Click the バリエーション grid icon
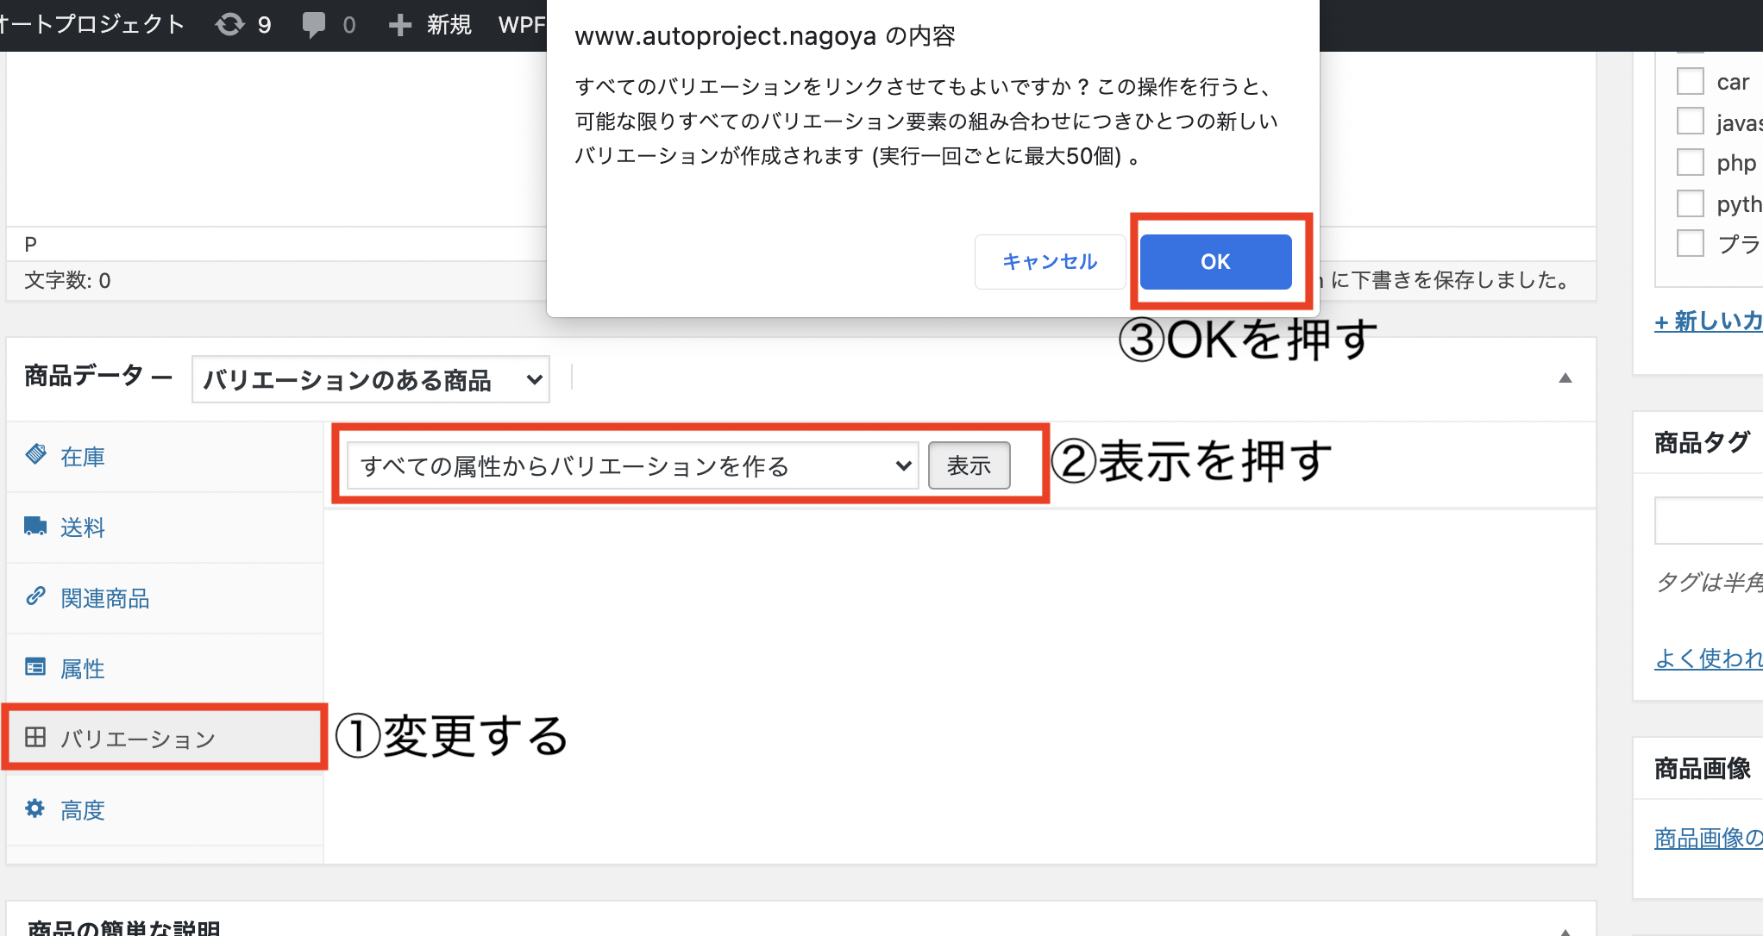 [35, 737]
